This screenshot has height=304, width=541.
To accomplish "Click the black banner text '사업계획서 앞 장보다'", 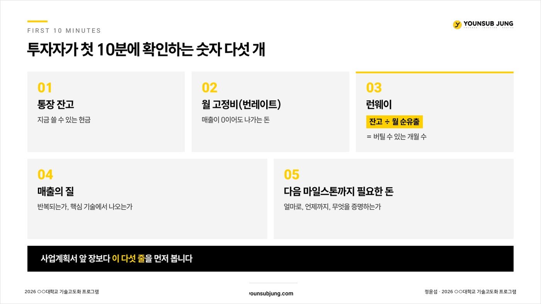I will (x=75, y=258).
